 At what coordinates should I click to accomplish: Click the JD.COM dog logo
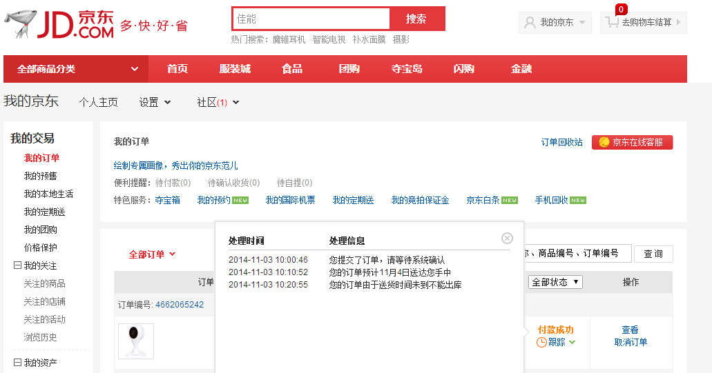click(59, 25)
